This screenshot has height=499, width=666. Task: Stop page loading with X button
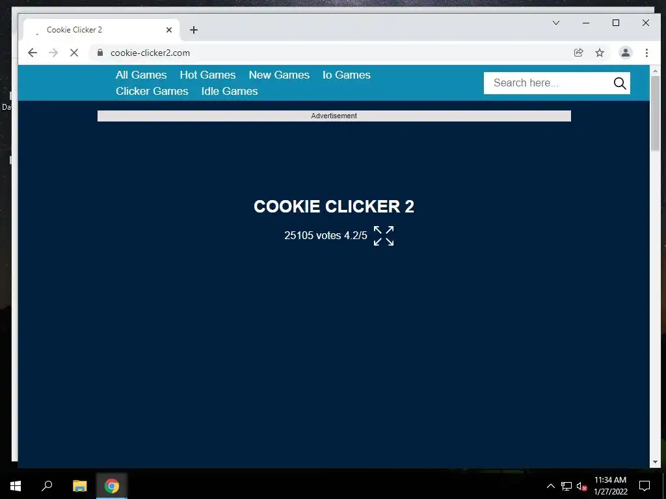tap(74, 53)
